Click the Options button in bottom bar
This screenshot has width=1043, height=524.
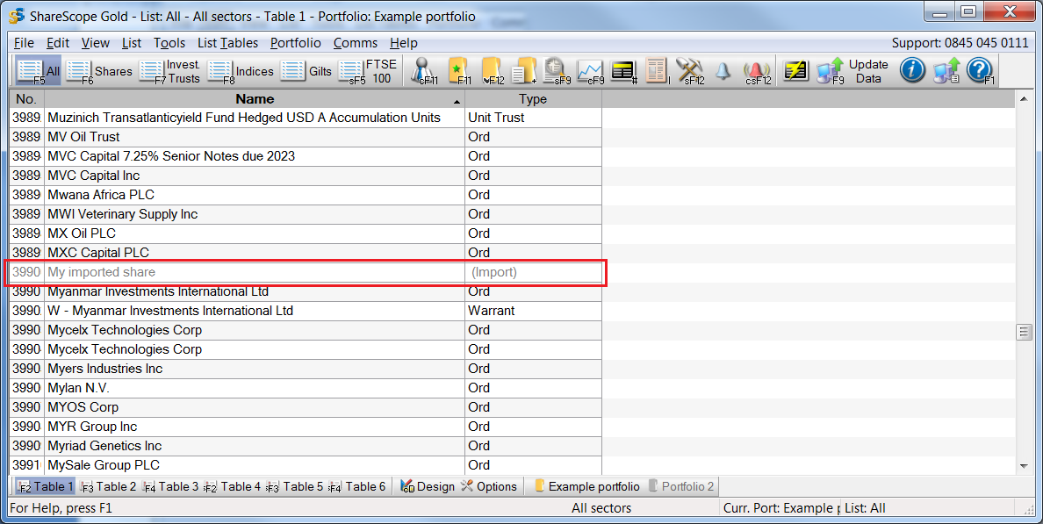pos(489,486)
